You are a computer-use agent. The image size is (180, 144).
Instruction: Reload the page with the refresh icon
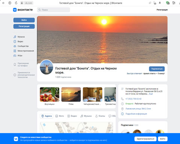pyautogui.click(x=16, y=3)
